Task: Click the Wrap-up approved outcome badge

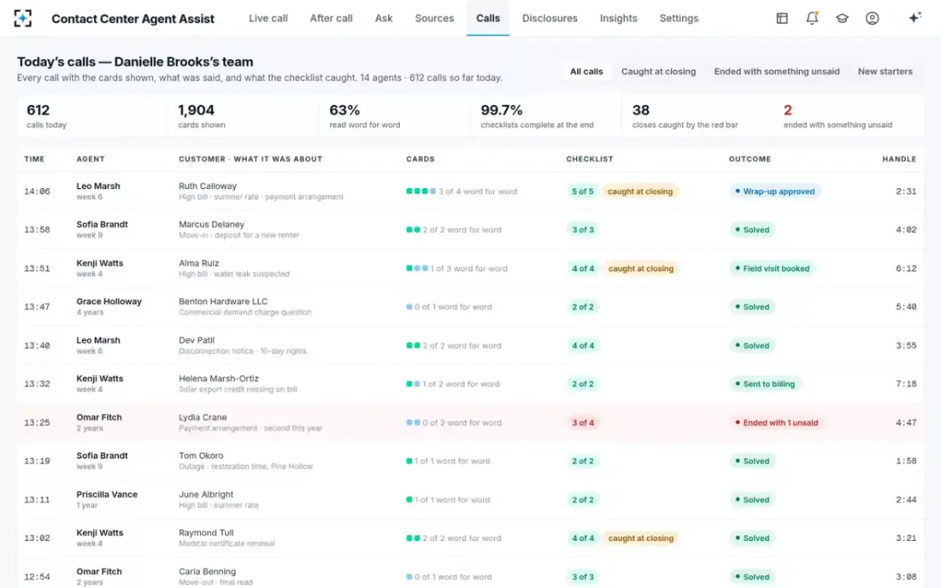Action: pyautogui.click(x=775, y=191)
